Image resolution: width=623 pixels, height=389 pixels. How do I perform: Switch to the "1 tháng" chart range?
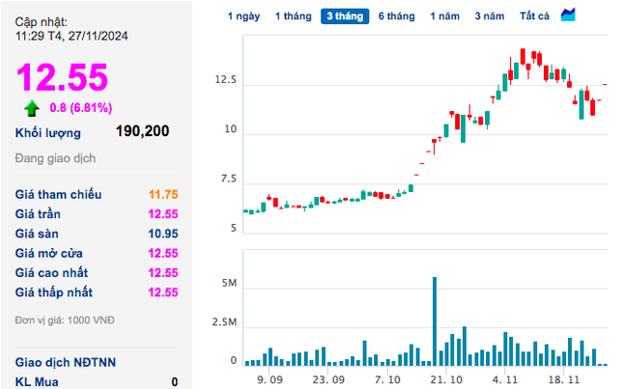(x=292, y=15)
